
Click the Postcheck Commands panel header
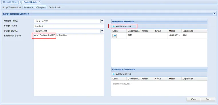pyautogui.click(x=159, y=69)
